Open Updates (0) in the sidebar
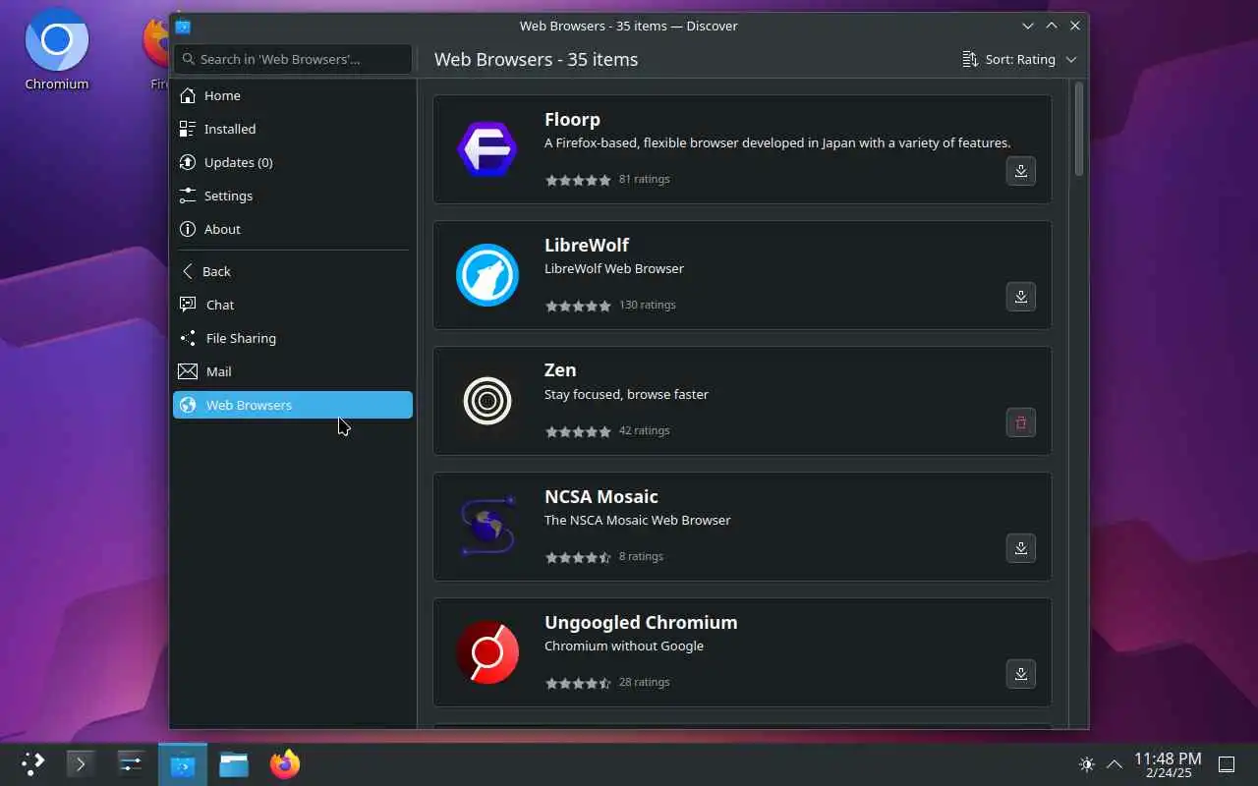Image resolution: width=1258 pixels, height=786 pixels. pyautogui.click(x=293, y=162)
